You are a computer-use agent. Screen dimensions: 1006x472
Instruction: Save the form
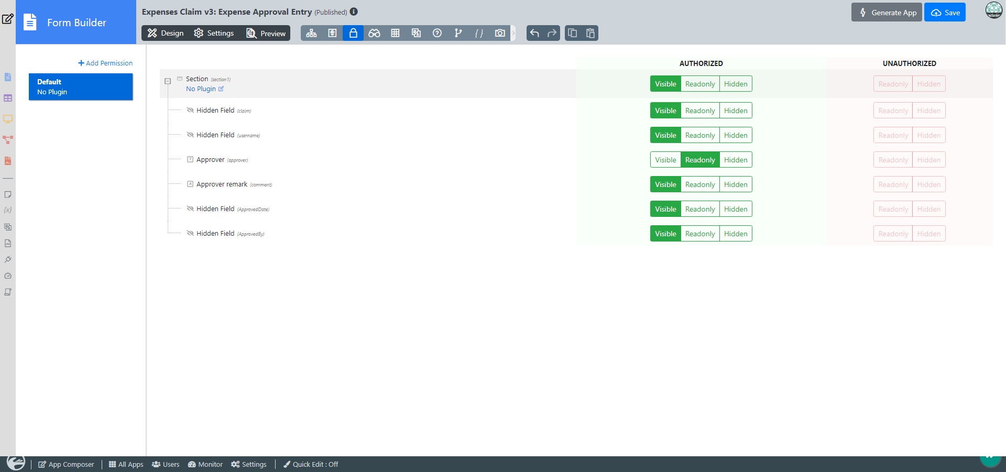945,12
